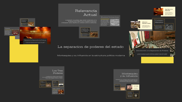The image size is (182, 102).
Task: Select the assembly hall photo in Desafíos slide
Action: pyautogui.click(x=94, y=34)
